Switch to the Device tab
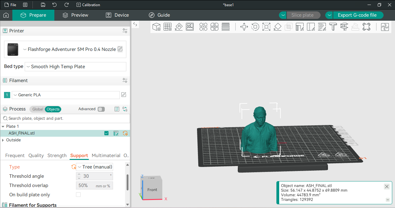Viewport: 395px width, 208px height. point(117,15)
